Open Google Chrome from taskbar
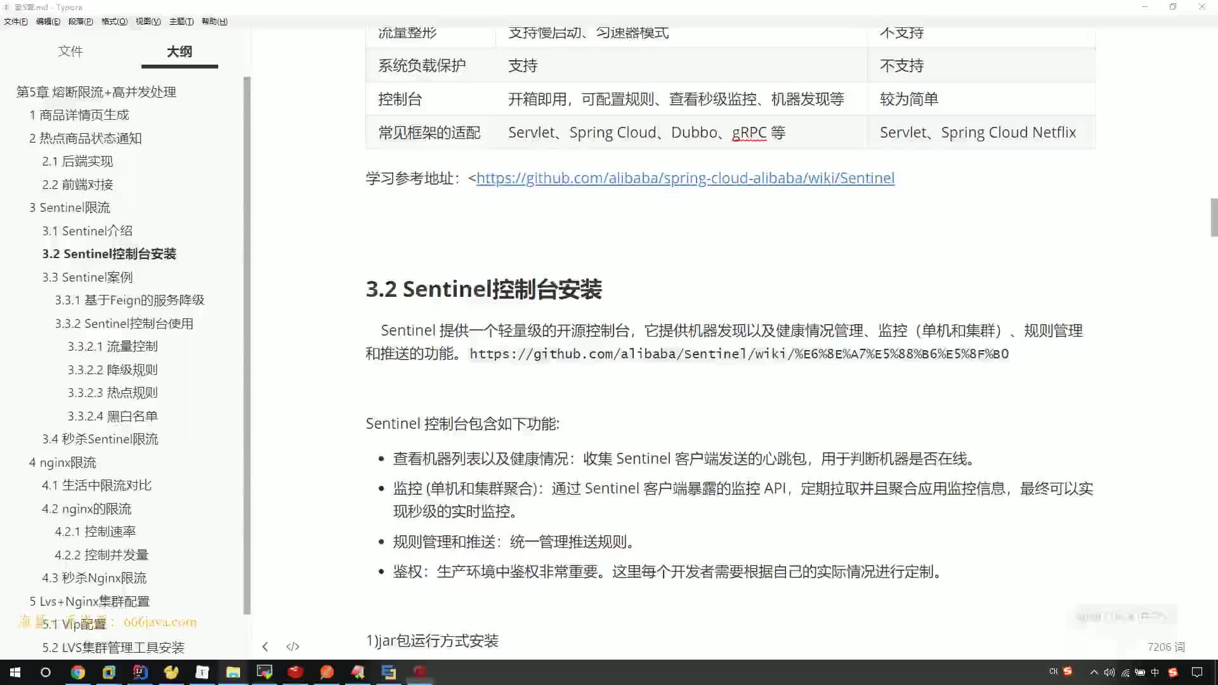Image resolution: width=1218 pixels, height=685 pixels. pos(78,672)
